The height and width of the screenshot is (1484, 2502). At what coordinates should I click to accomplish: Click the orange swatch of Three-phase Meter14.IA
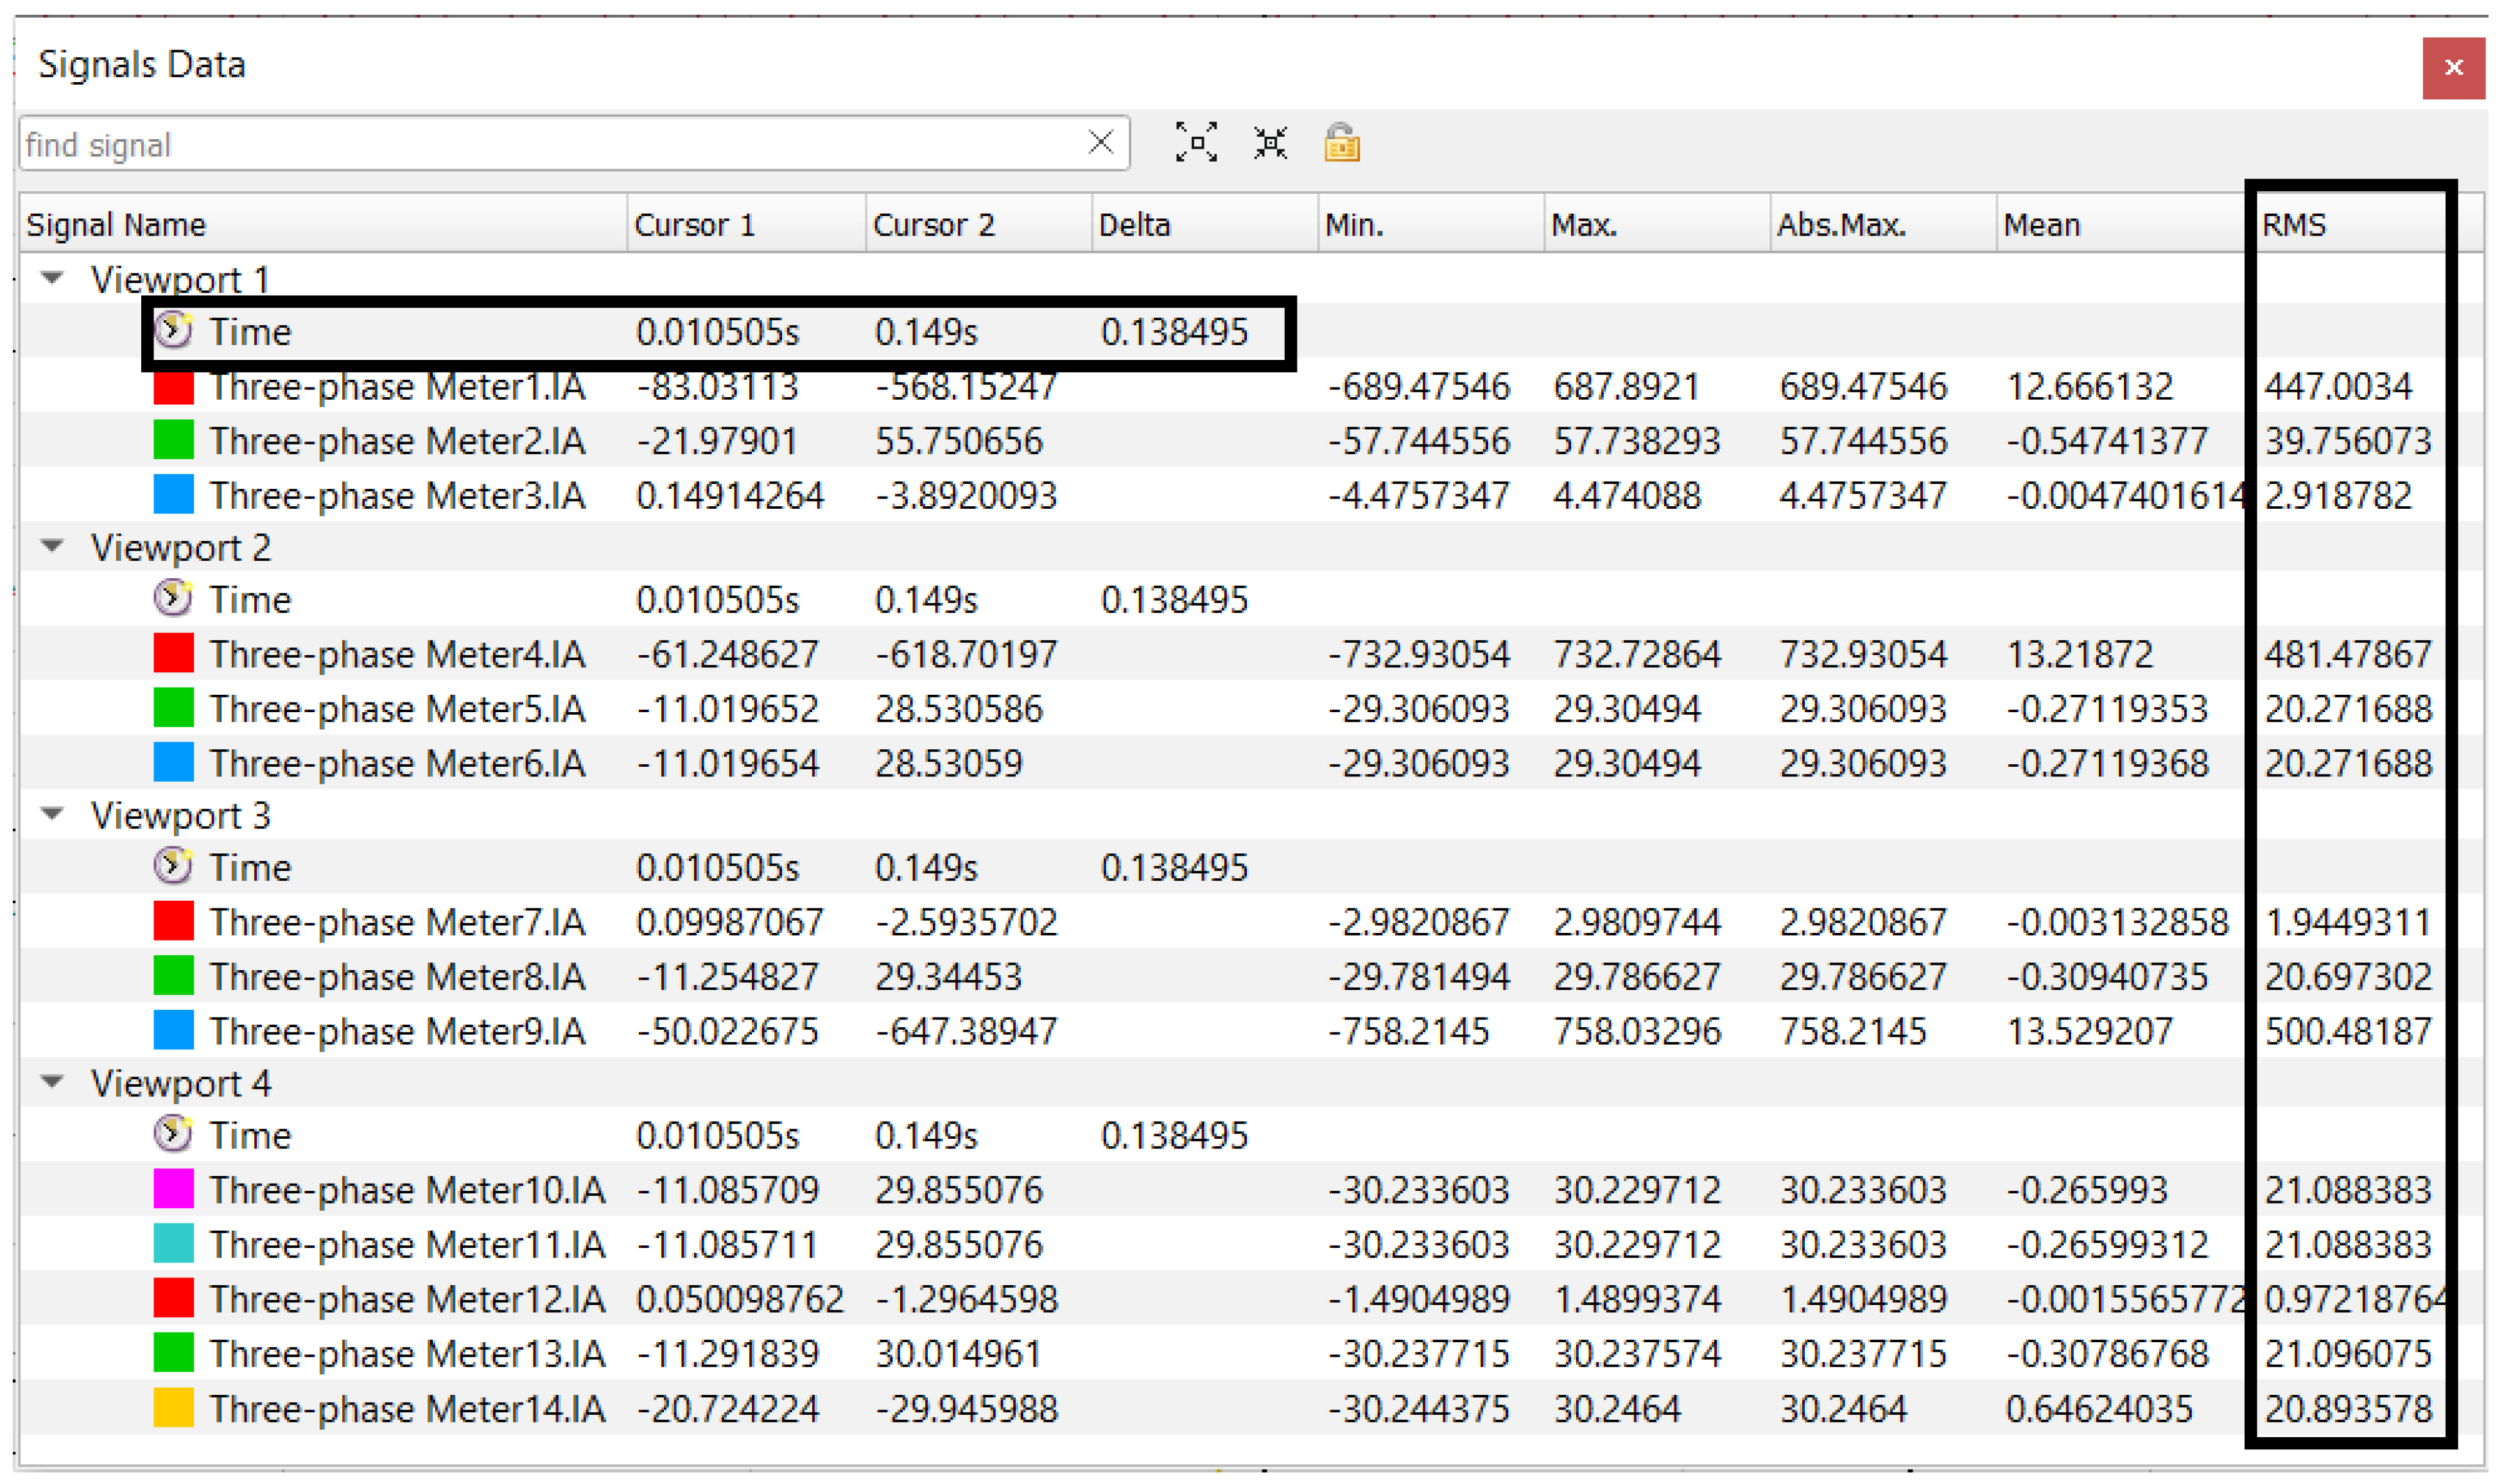[x=173, y=1408]
